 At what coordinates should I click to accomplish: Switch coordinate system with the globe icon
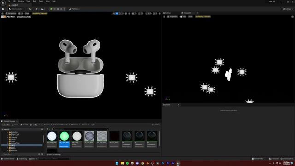pyautogui.click(x=126, y=13)
